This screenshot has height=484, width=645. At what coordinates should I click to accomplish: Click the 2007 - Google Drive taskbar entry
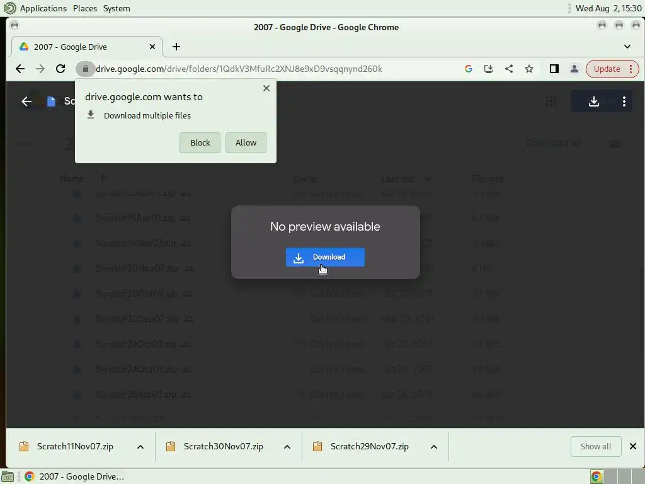(x=74, y=476)
